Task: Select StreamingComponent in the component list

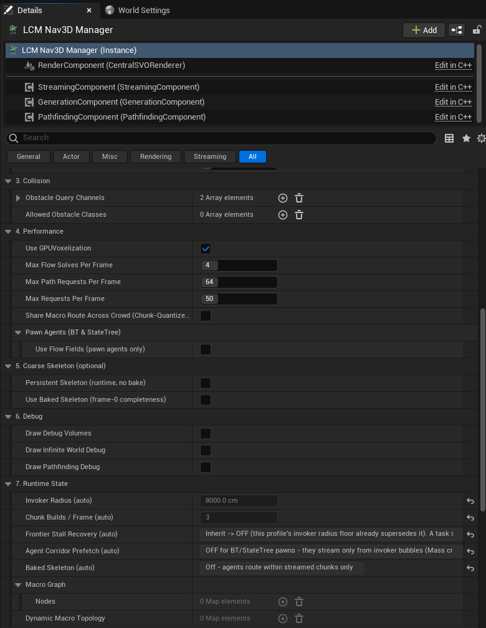Action: (x=240, y=87)
